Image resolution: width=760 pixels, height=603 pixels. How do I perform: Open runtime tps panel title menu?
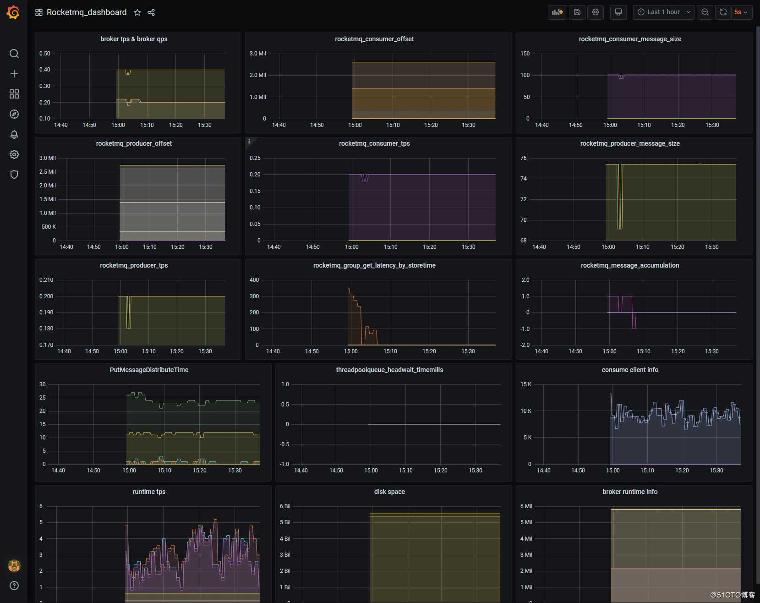coord(149,492)
